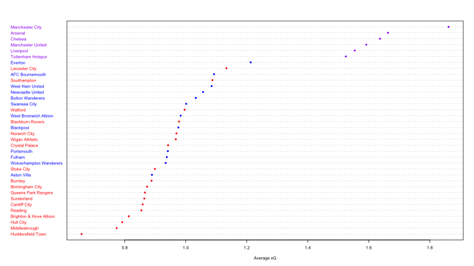Click Aston Villa's blue data point
The width and height of the screenshot is (474, 266).
(152, 175)
